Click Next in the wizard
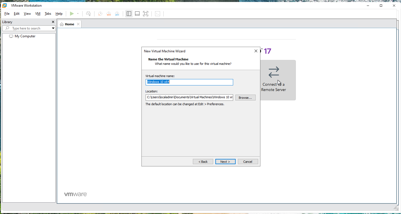This screenshot has height=214, width=401. 225,162
